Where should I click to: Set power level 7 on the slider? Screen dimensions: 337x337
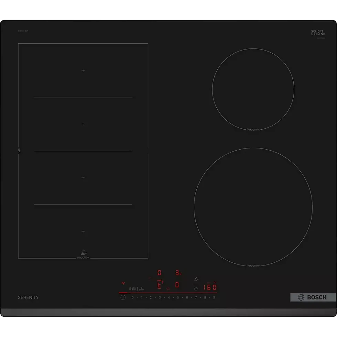coord(196,297)
